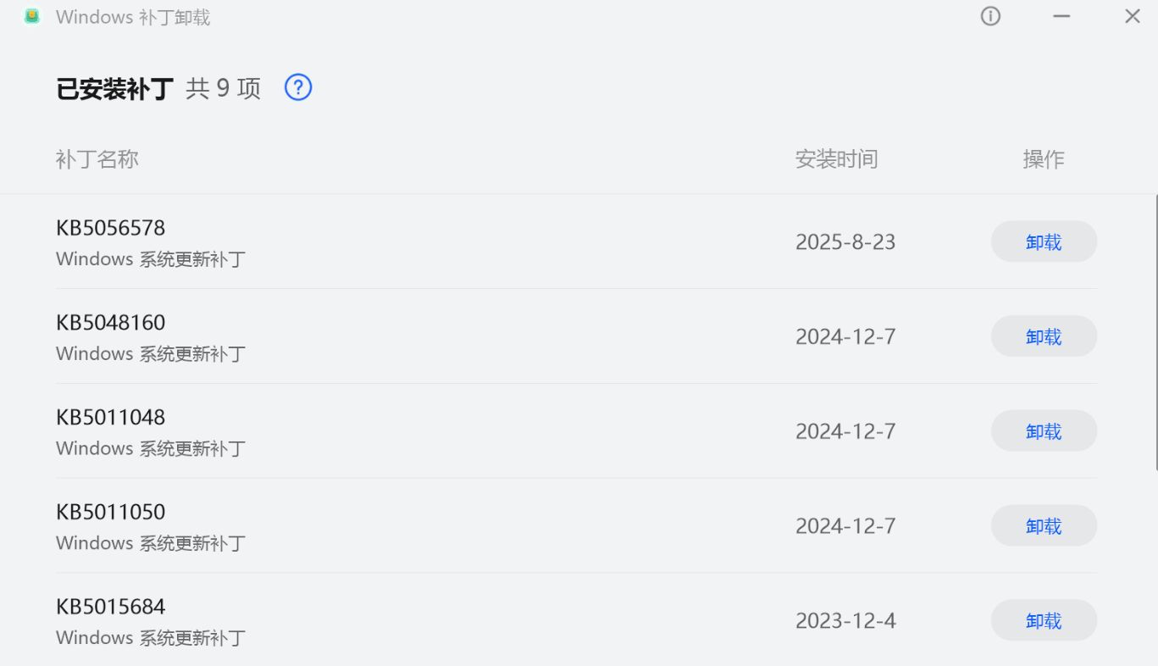This screenshot has width=1158, height=666.
Task: Close the Windows 补丁卸载 window
Action: [x=1132, y=16]
